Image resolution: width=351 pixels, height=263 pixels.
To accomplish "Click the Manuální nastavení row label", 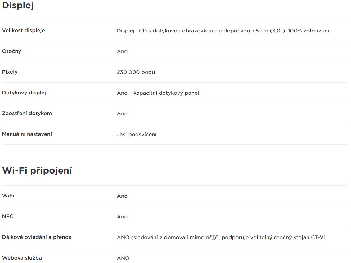I will (27, 134).
